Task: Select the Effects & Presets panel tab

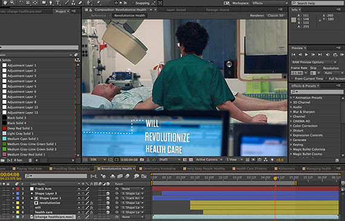Action: tap(304, 86)
